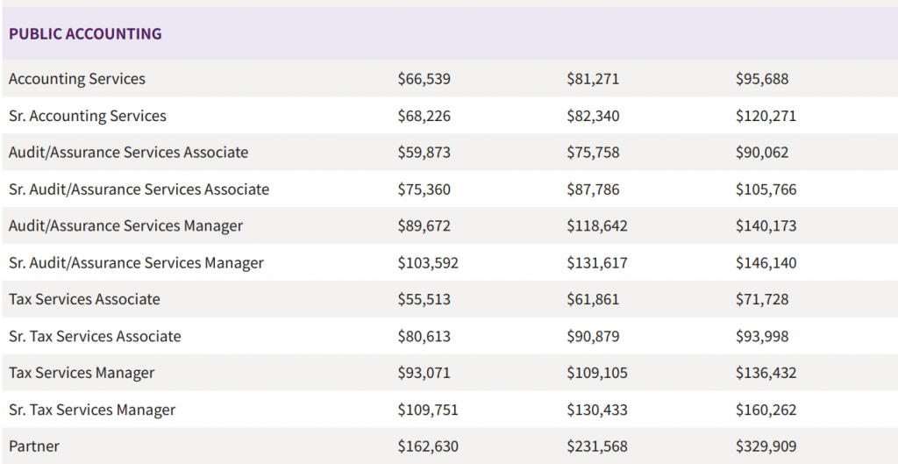The height and width of the screenshot is (464, 898).
Task: Select the $75,758 Audit Associate salary
Action: click(593, 153)
